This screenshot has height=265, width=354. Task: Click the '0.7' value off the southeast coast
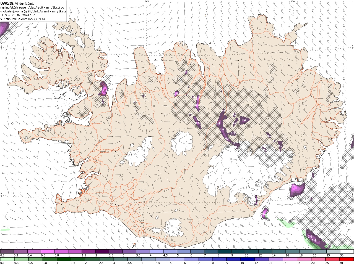pyautogui.click(x=293, y=187)
